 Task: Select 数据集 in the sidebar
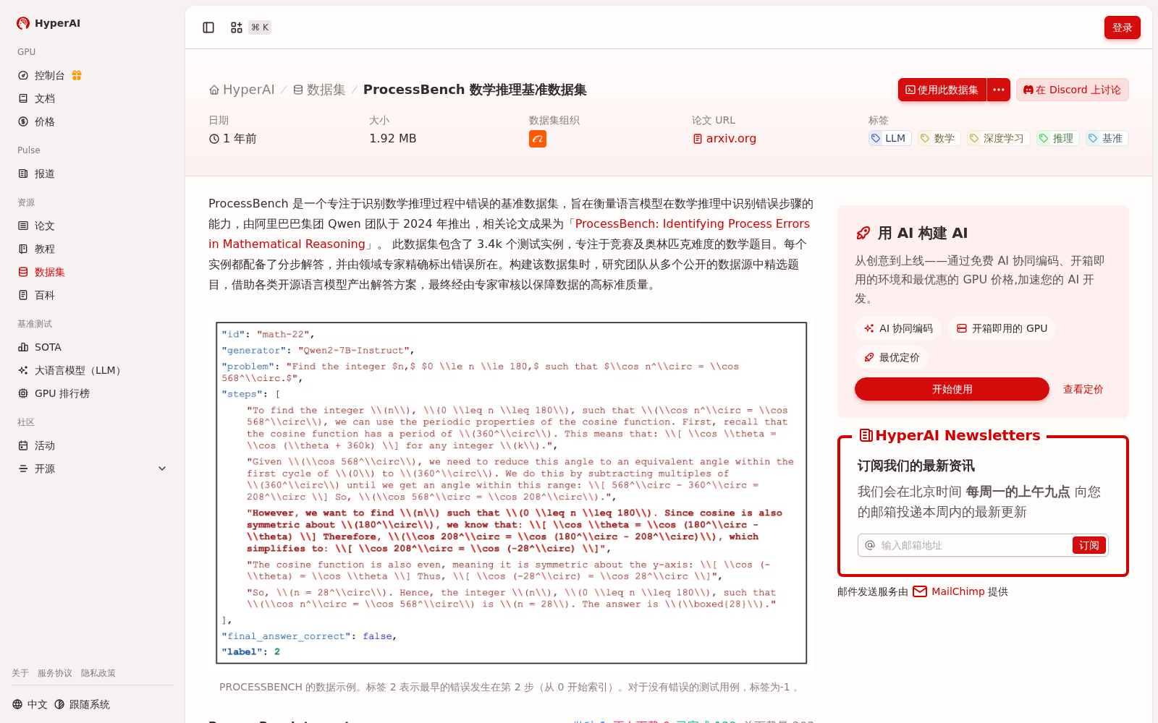click(41, 272)
